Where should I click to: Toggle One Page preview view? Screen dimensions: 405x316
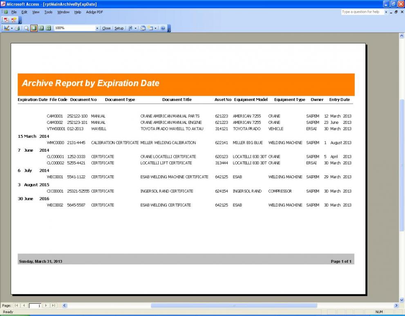34,28
